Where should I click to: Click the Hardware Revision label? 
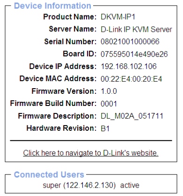(61, 128)
